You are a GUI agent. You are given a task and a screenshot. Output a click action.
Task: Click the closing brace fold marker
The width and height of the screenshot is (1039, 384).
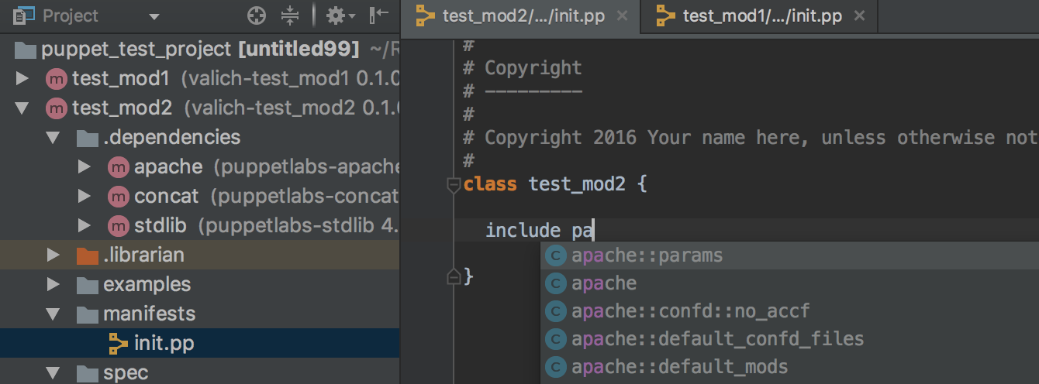454,276
